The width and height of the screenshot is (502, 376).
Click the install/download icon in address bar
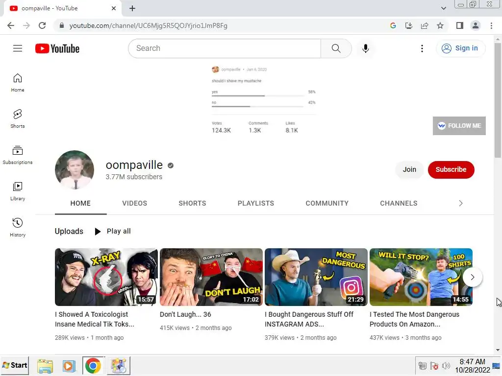tap(409, 25)
